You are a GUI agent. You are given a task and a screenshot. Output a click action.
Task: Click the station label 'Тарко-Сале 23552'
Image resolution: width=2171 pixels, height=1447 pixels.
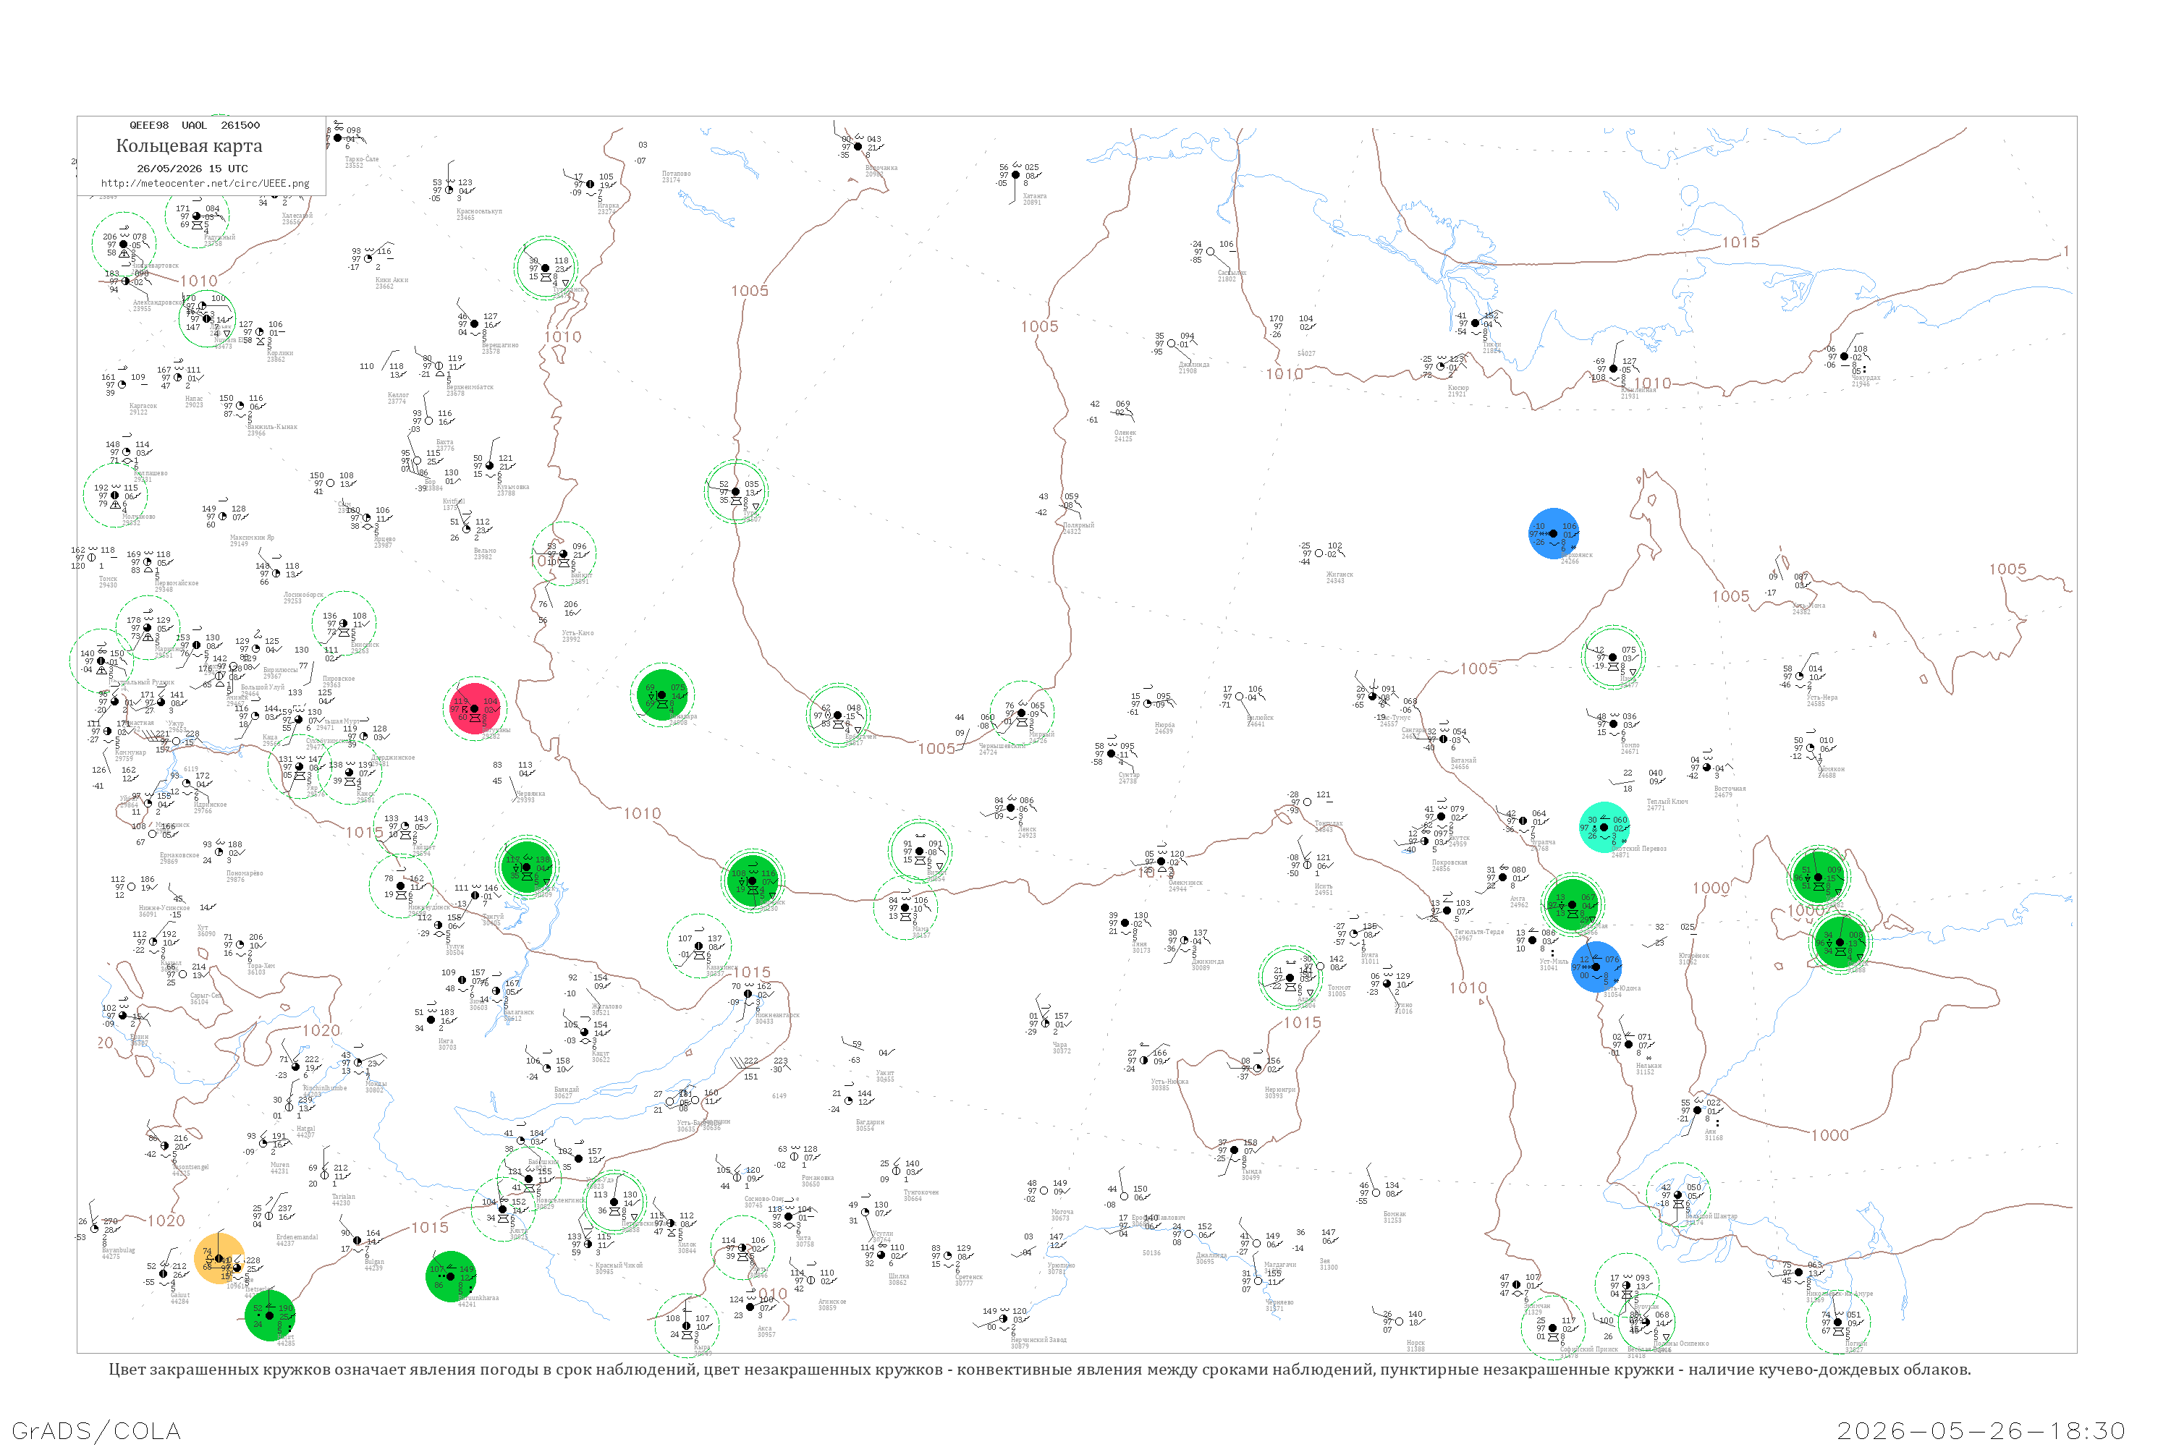pyautogui.click(x=362, y=161)
